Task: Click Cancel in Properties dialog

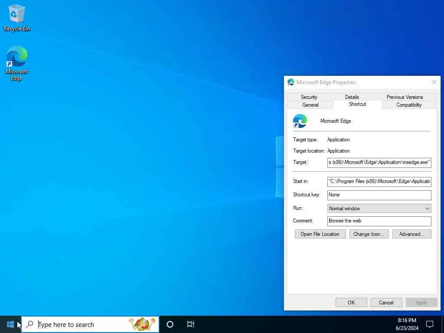Action: tap(386, 302)
